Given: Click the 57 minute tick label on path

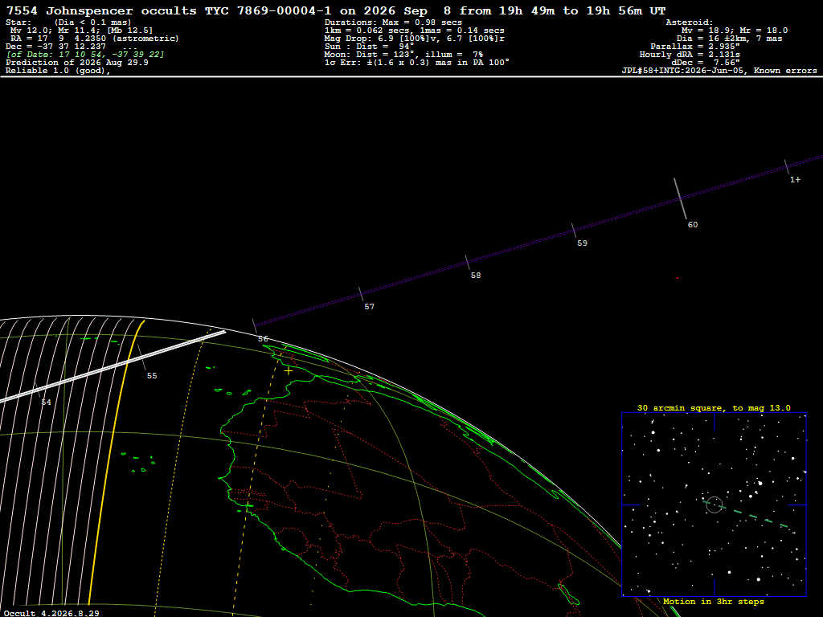Looking at the screenshot, I should pyautogui.click(x=370, y=306).
